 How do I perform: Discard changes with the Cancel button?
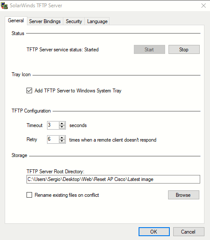[189, 231]
